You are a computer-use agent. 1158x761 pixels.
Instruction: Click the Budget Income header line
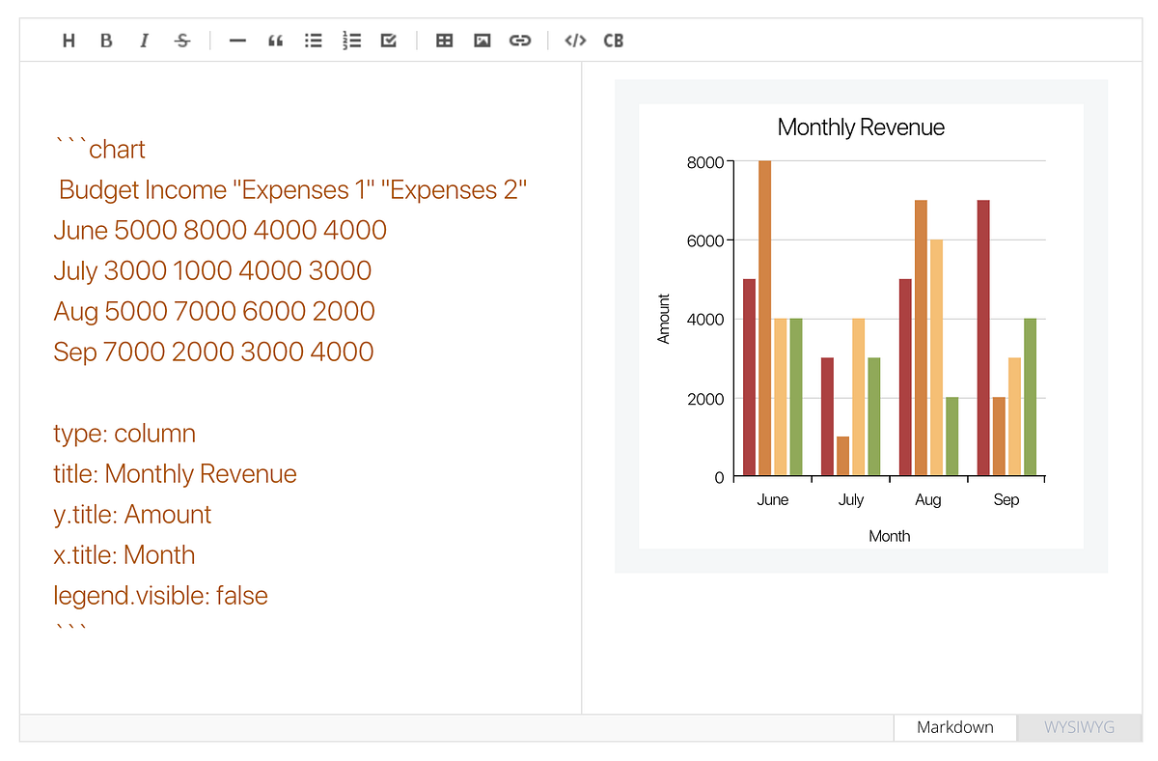click(293, 189)
